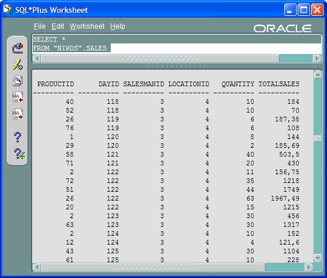327x278 pixels.
Task: Click the QUANTITY value 35
Action: (250, 181)
